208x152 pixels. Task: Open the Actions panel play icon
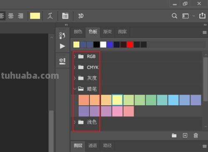click(x=62, y=46)
